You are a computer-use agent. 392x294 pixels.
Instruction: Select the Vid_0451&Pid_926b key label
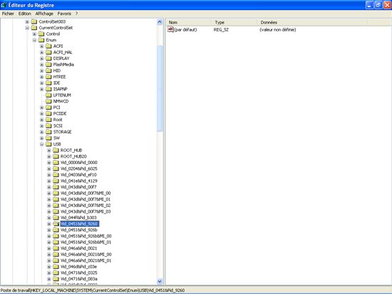pyautogui.click(x=78, y=230)
